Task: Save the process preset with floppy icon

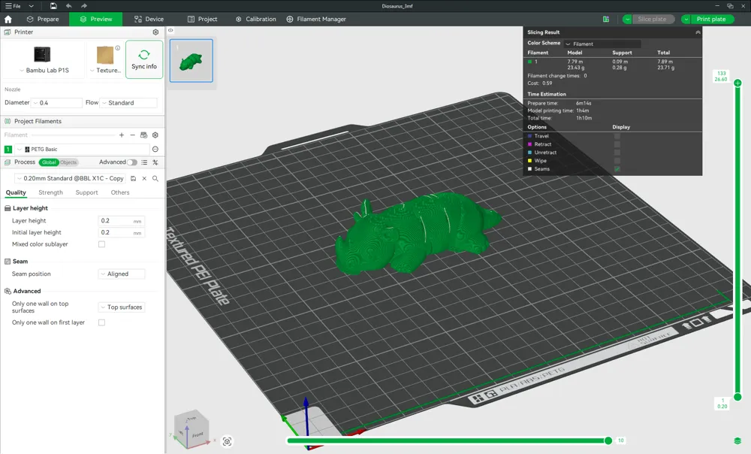Action: pyautogui.click(x=133, y=178)
